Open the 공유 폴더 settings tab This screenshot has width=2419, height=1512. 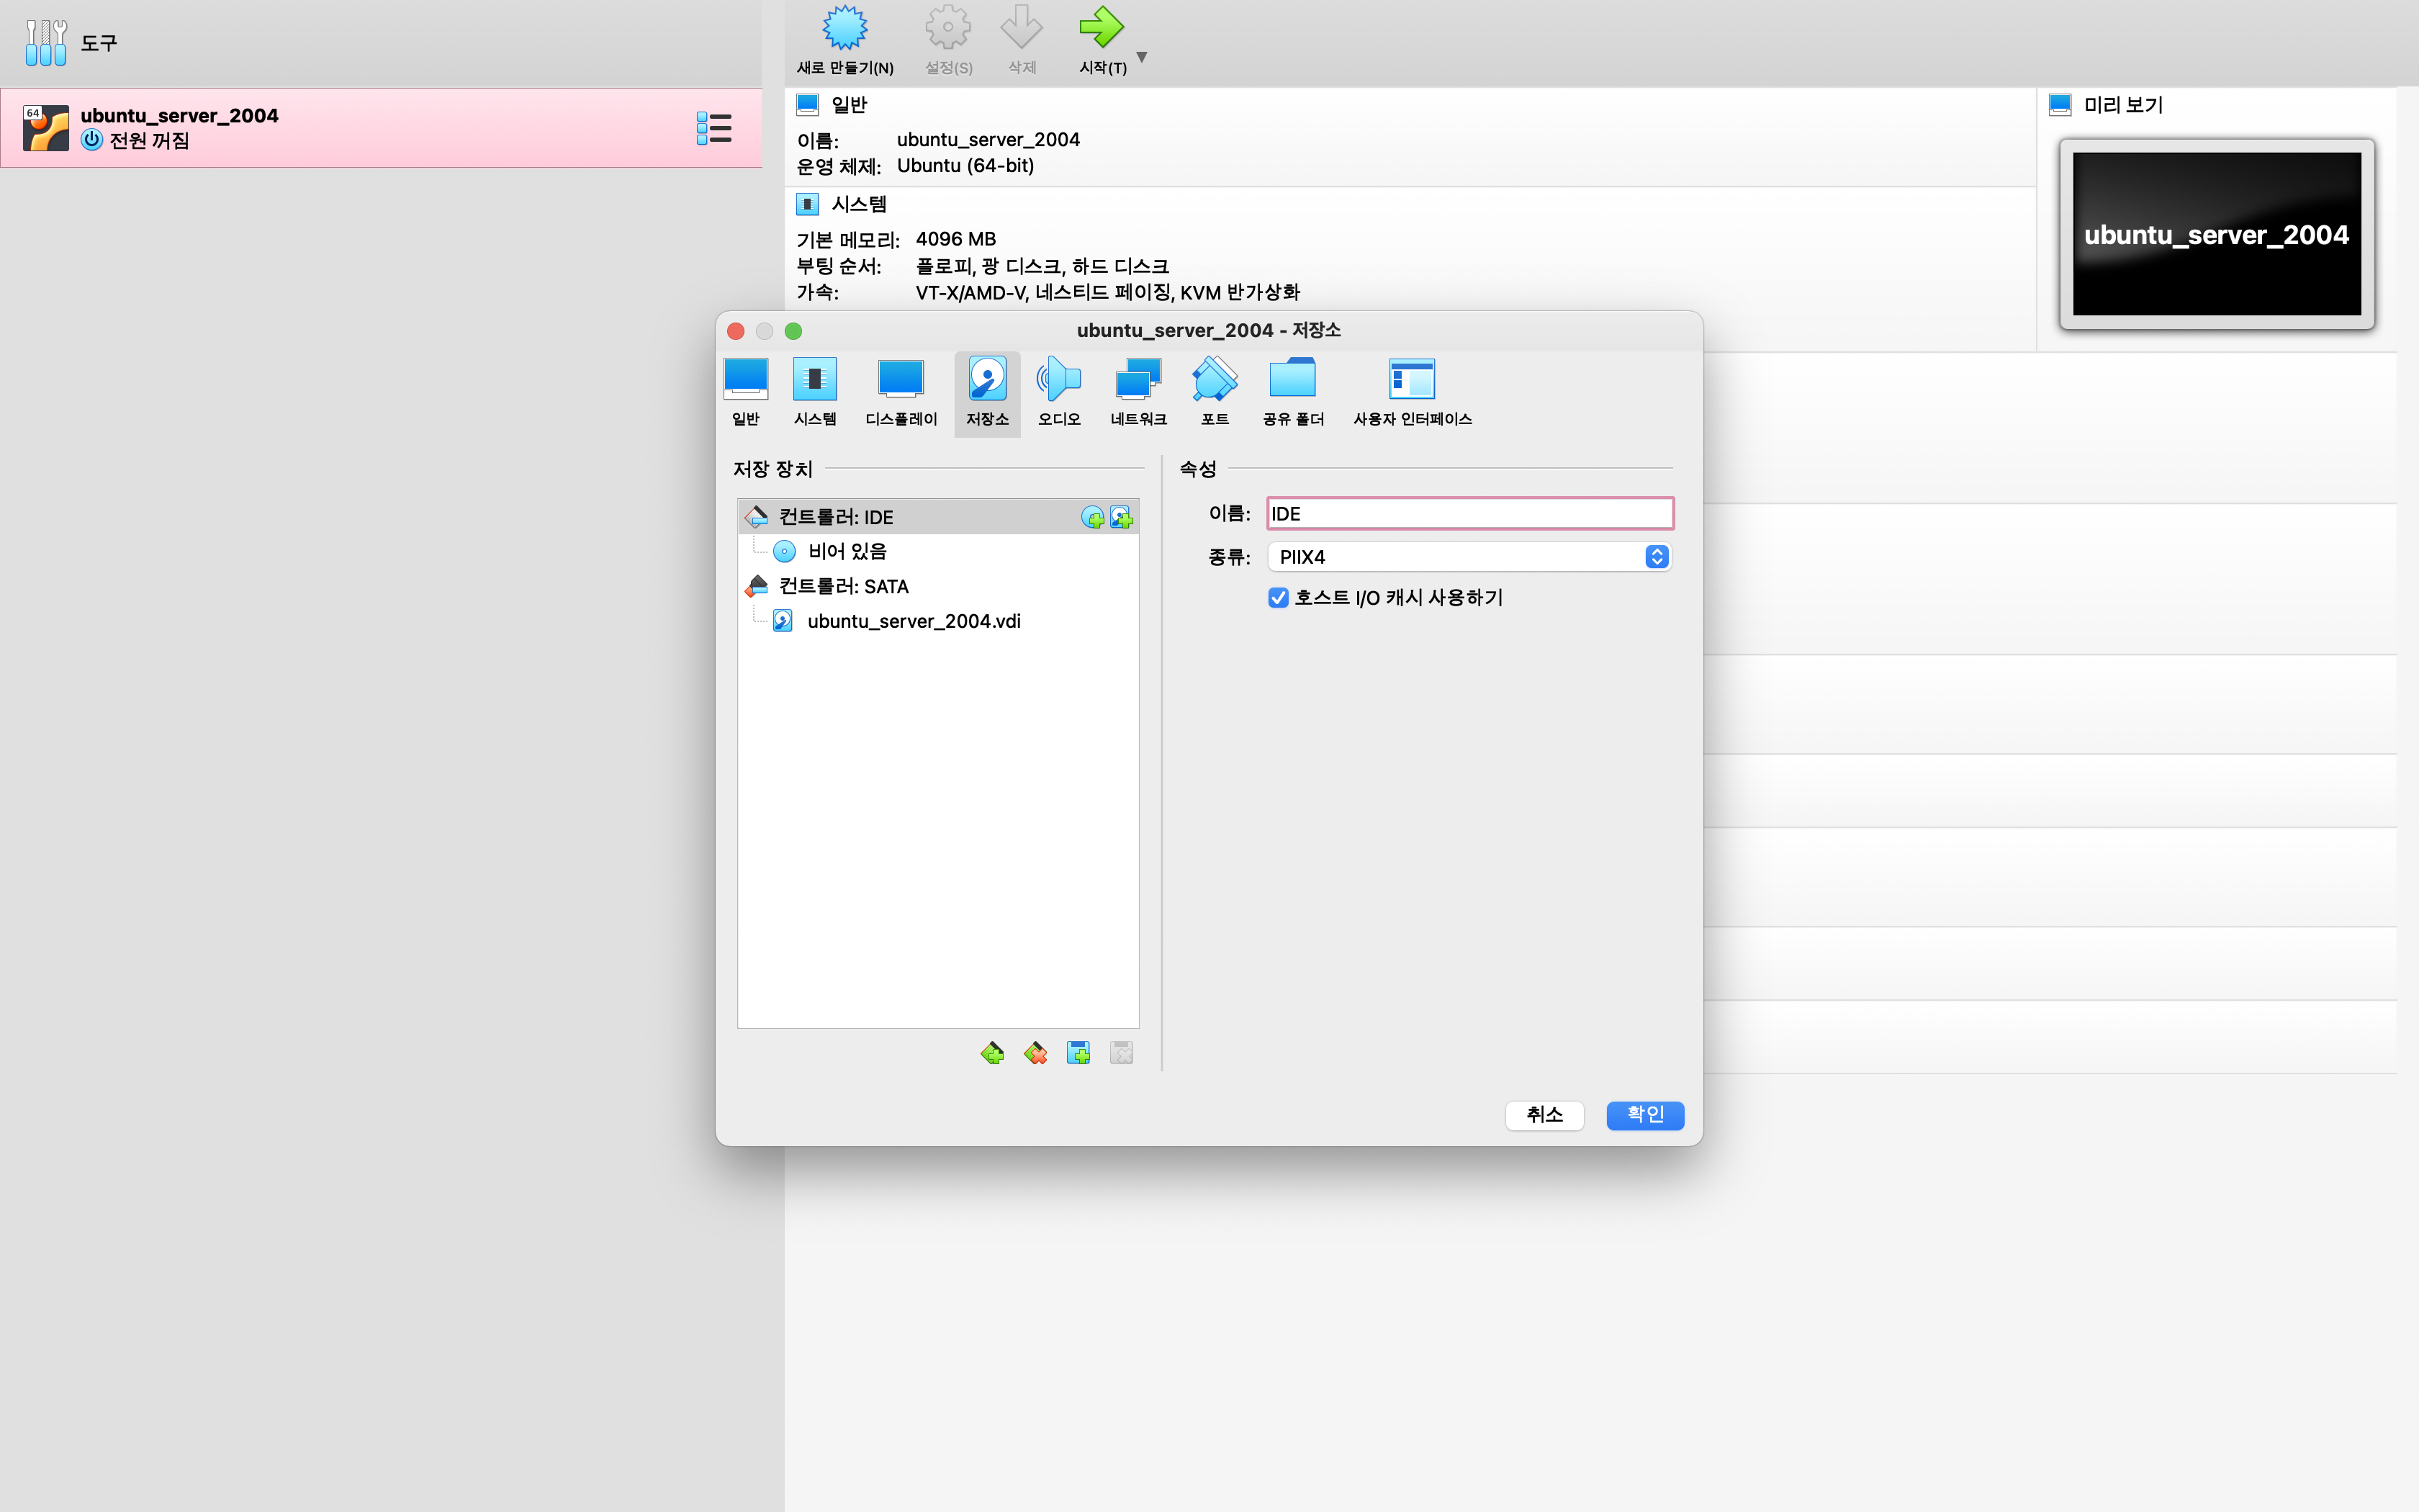point(1292,392)
